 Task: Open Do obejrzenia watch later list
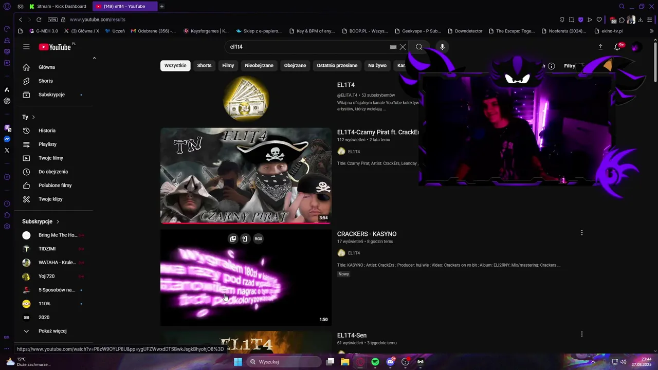[x=53, y=172]
